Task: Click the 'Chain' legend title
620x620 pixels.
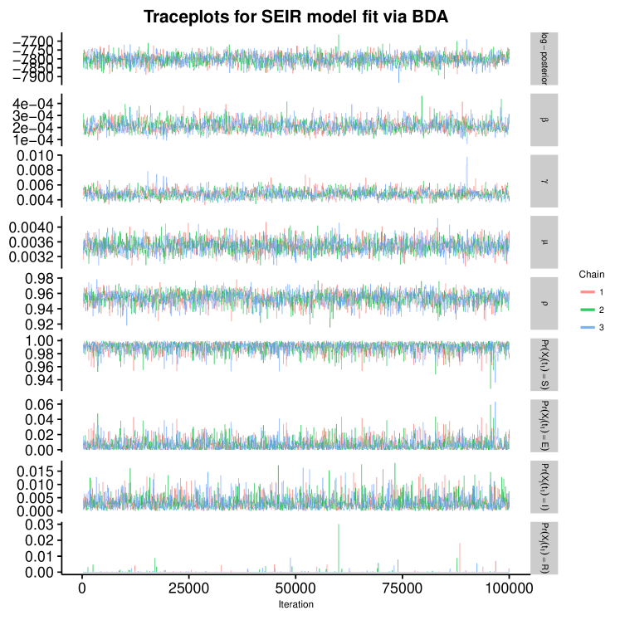Action: click(592, 275)
